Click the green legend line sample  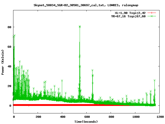click(x=152, y=16)
